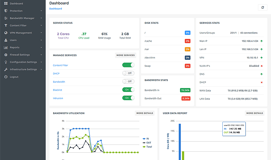The image size is (271, 160).
Task: Click the Protection shield icon
Action: click(x=6, y=11)
